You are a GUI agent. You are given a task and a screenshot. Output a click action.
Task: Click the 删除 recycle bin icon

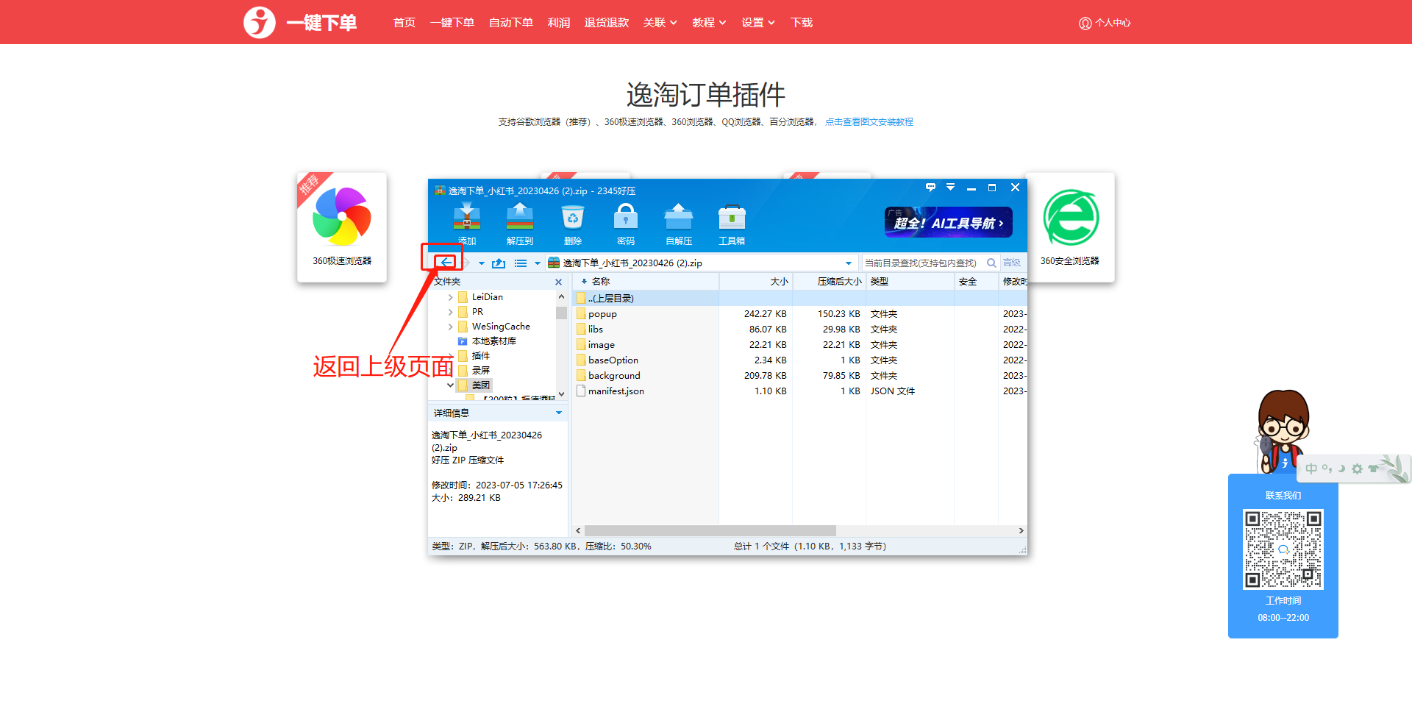[572, 219]
